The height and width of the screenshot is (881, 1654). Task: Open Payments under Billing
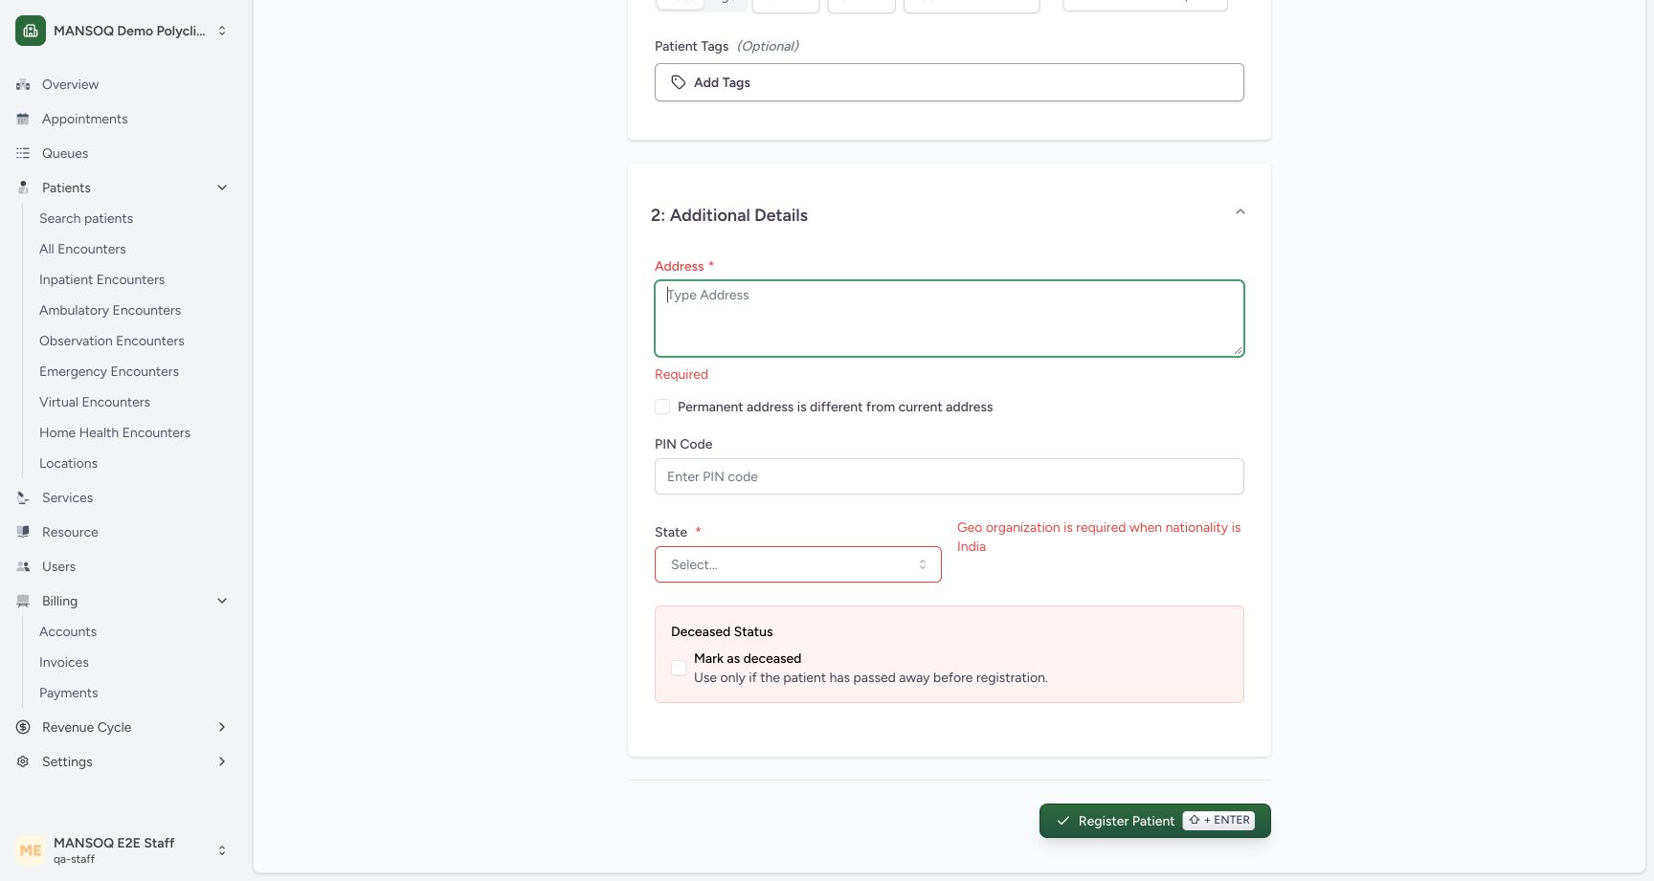(69, 693)
